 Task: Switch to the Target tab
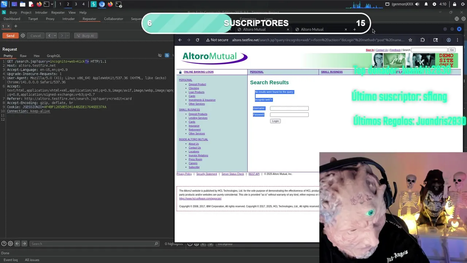[33, 19]
